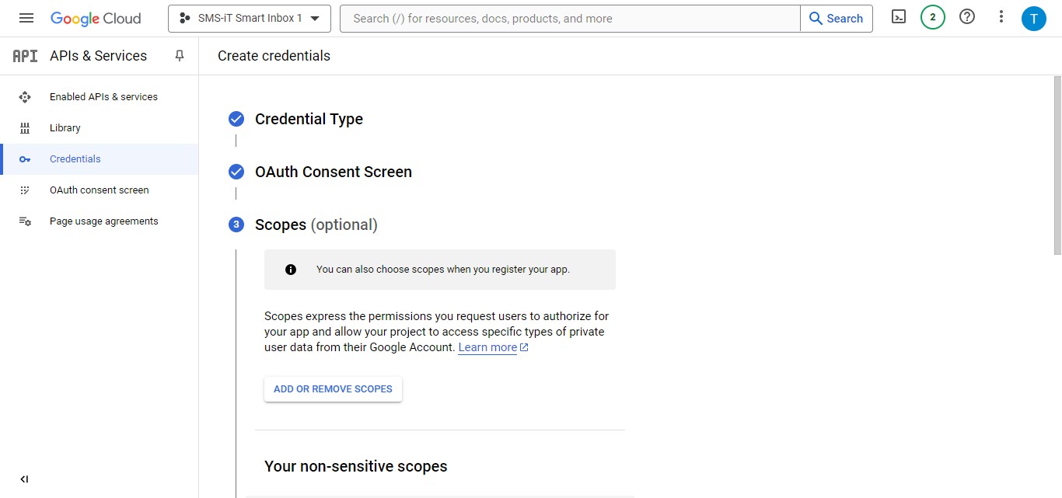Open the notifications badge showing 2
Viewport: 1062px width, 498px height.
932,17
